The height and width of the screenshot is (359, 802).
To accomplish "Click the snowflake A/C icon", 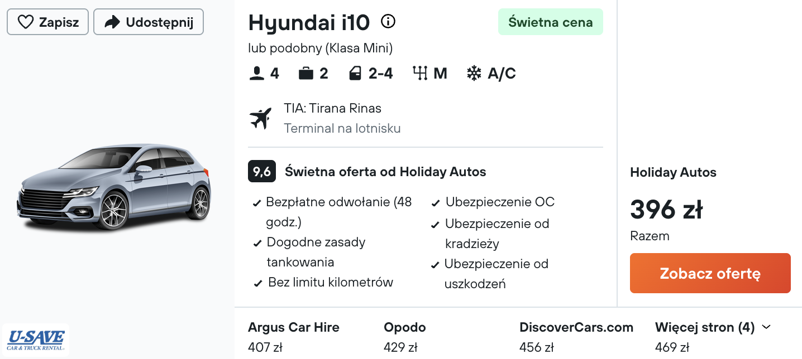I will [474, 73].
